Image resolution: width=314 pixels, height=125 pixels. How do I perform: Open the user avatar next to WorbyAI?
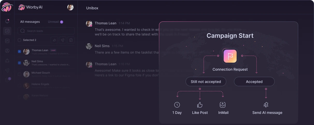(x=70, y=7)
